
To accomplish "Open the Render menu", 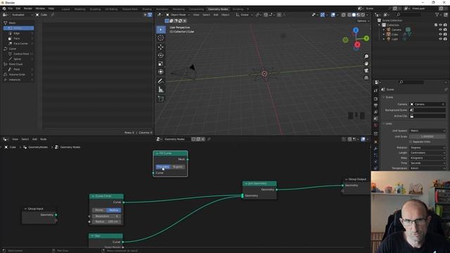I will pos(28,8).
